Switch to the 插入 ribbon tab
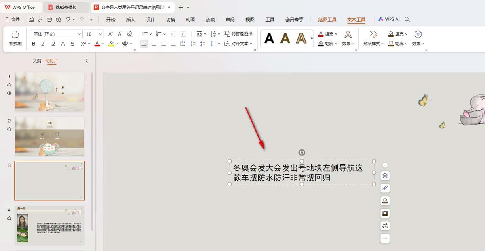 coord(130,19)
